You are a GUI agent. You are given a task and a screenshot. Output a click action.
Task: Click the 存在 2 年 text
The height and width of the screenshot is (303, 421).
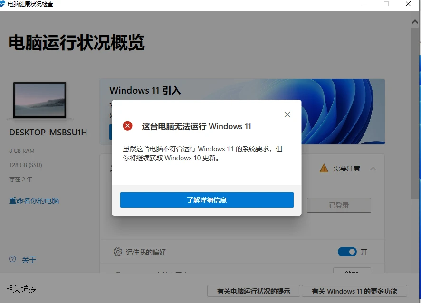[x=21, y=179]
